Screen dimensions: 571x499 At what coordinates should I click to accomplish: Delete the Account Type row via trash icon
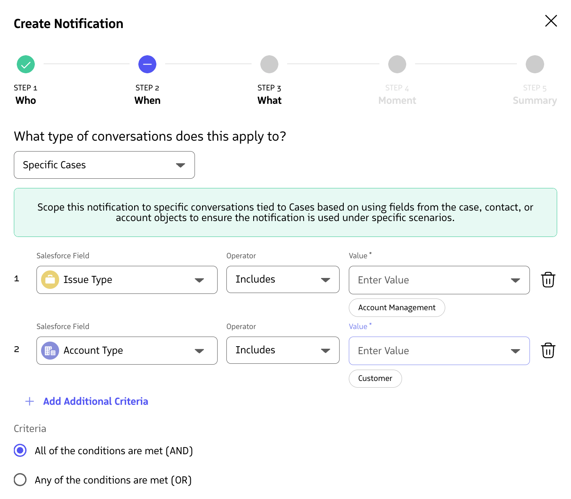(x=548, y=350)
